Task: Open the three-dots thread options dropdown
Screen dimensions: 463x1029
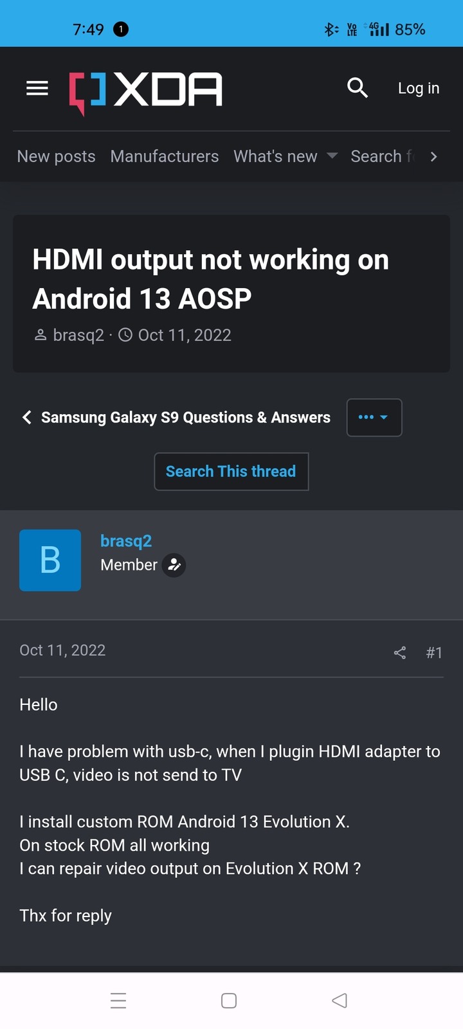Action: point(374,417)
